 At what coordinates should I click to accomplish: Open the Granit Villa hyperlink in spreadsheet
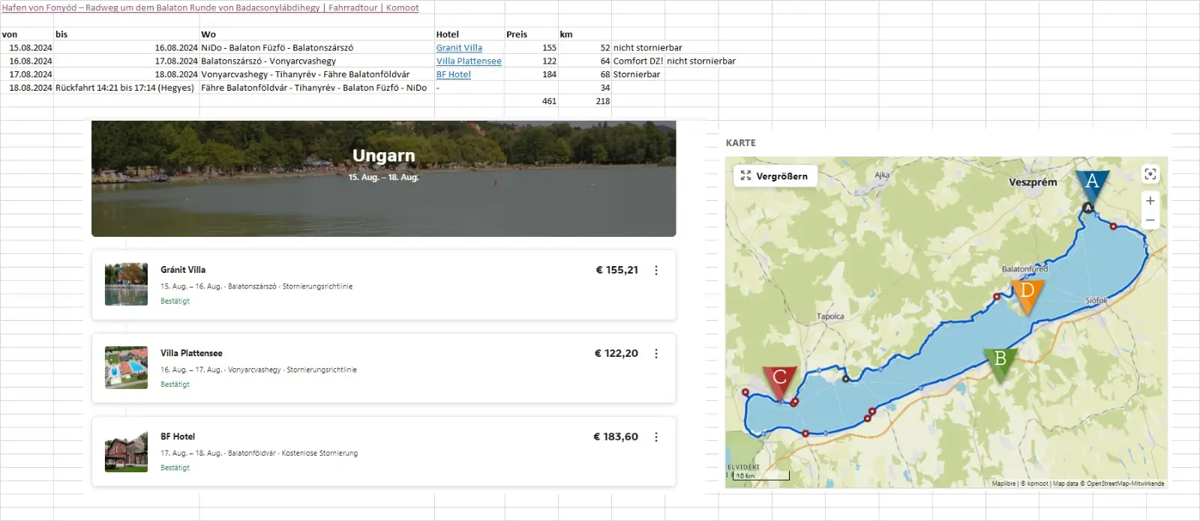coord(459,48)
